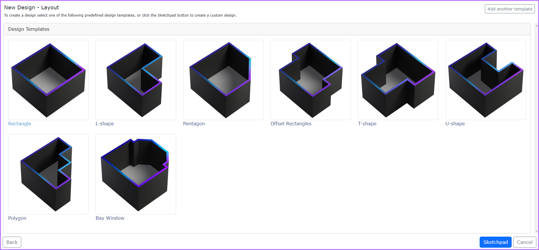
Task: Click the Pentagon label text
Action: [194, 124]
